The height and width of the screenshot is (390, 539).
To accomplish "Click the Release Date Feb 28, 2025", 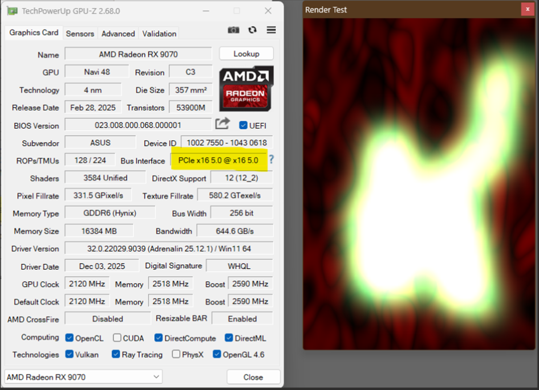I will [93, 108].
